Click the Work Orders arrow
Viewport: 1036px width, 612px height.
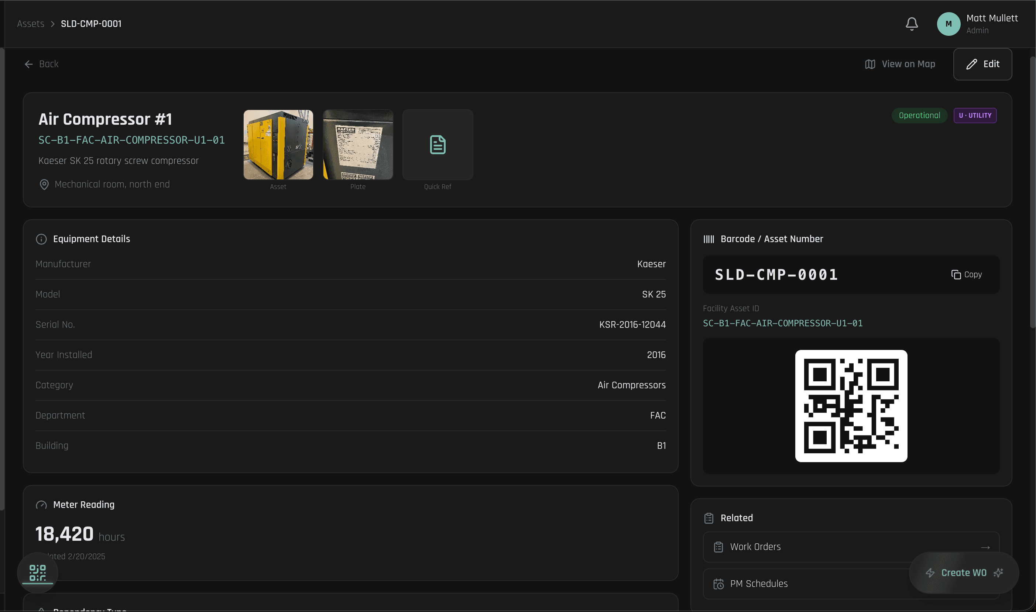coord(985,547)
